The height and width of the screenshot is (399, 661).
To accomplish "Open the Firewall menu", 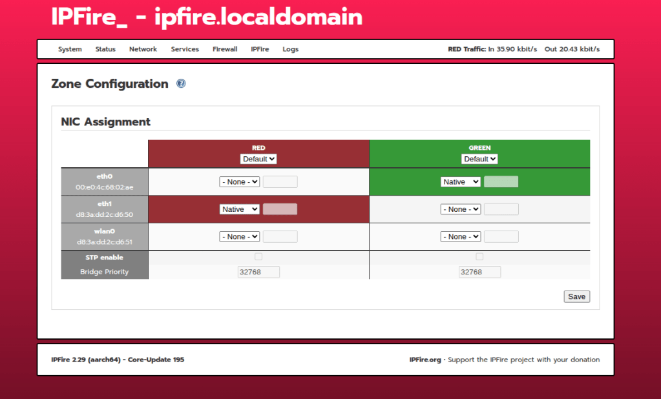I will click(225, 49).
